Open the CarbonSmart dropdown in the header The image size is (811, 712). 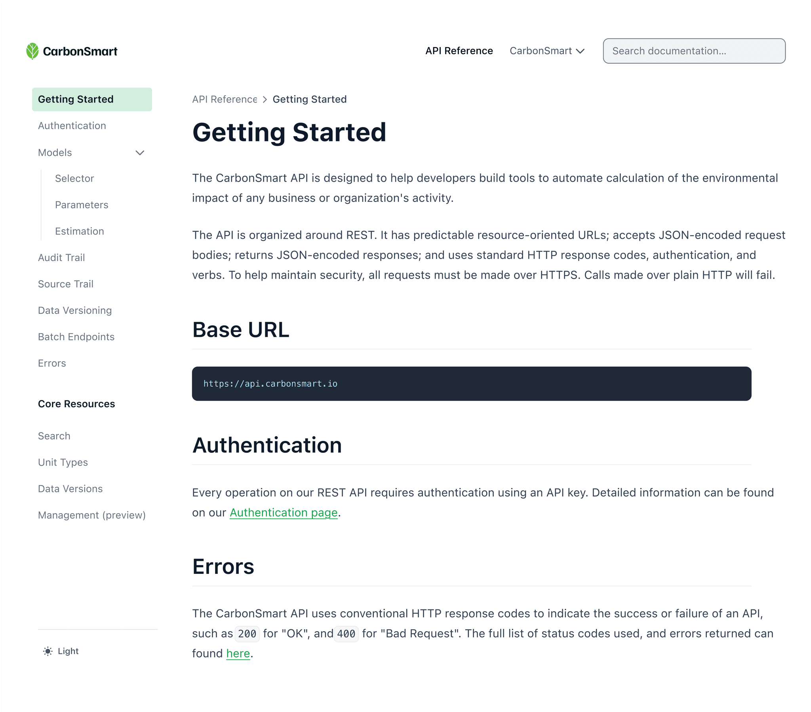point(547,51)
